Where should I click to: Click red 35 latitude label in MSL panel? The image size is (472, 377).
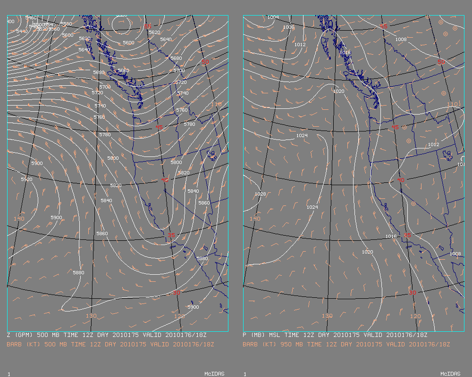[407, 235]
